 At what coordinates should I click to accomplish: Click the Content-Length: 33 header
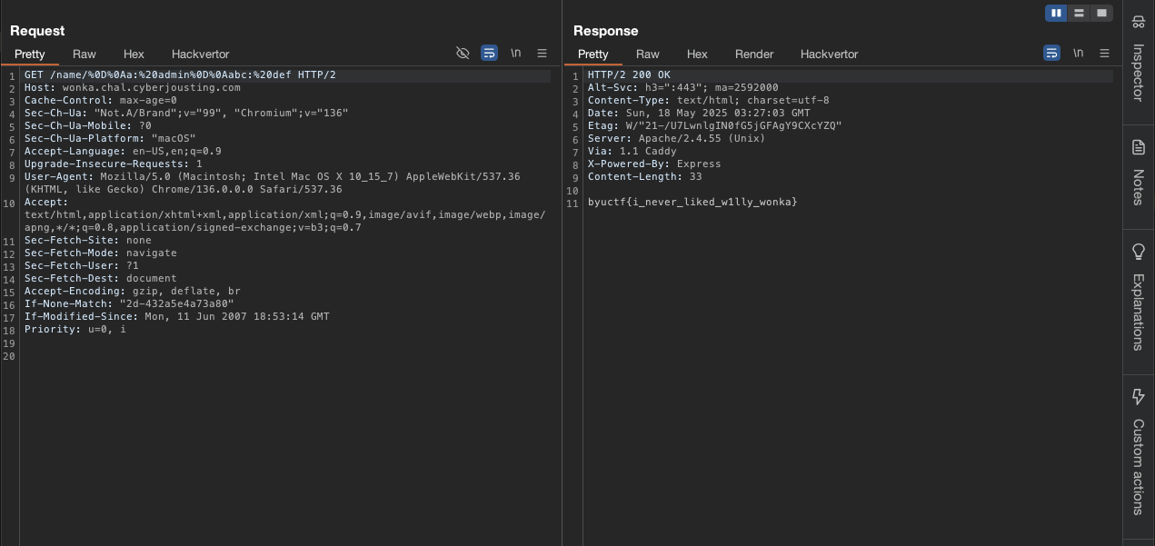pyautogui.click(x=645, y=177)
